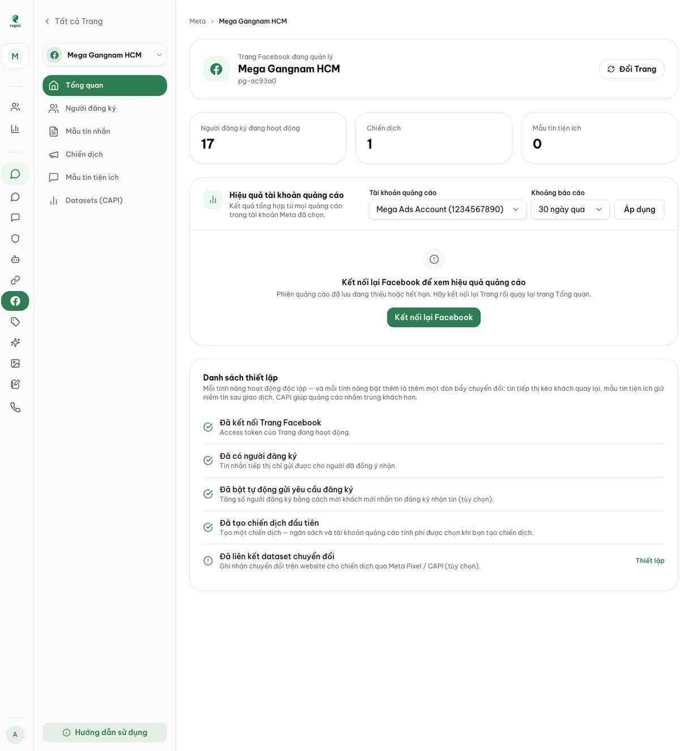This screenshot has width=680, height=751.
Task: Click the Tài khoản quảng cáo label
Action: [403, 193]
